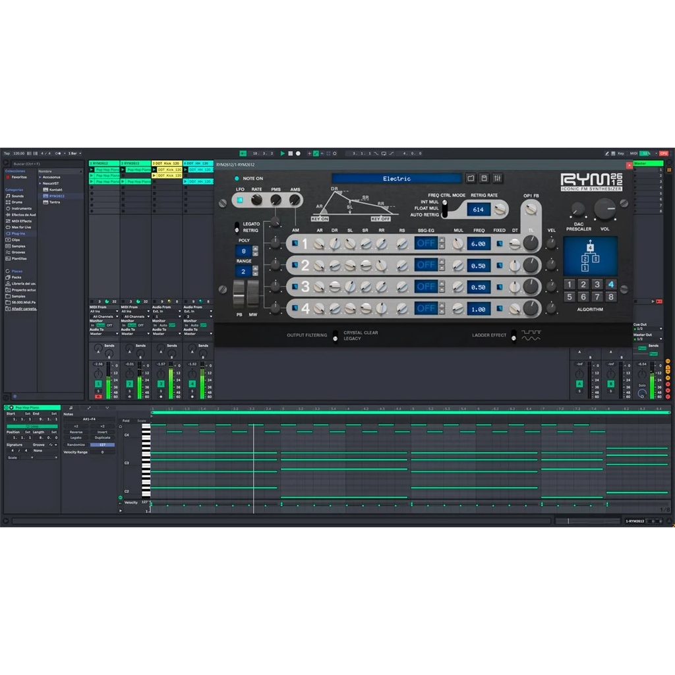This screenshot has width=675, height=675.
Task: Open track 1 MIDI From dropdown
Action: click(x=103, y=311)
